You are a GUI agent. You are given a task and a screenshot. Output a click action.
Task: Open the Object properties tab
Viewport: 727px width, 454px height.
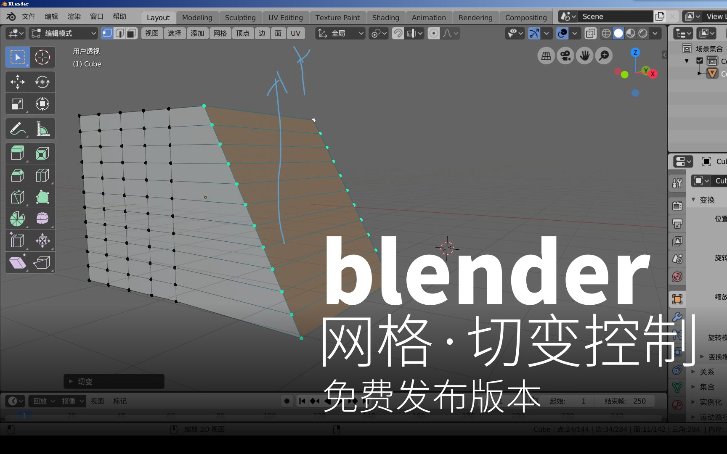click(x=677, y=299)
